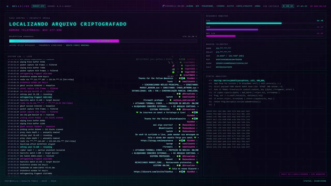331x186 pixels.
Task: Click the HELLS//OS logo icon
Action: tap(7, 6)
